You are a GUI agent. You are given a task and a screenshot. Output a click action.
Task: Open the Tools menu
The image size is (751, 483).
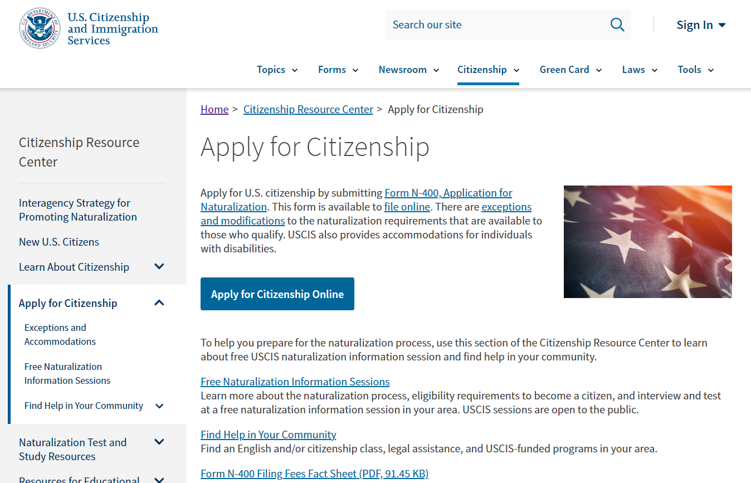695,70
